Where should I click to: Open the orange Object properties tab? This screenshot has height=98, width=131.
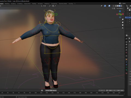(126, 59)
